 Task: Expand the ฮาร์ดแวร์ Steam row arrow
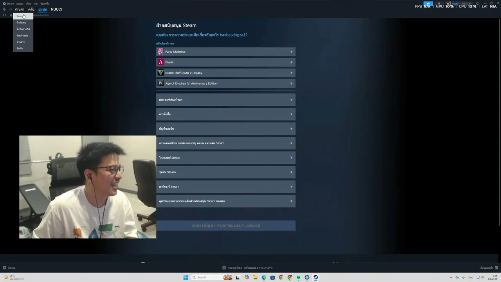[291, 187]
